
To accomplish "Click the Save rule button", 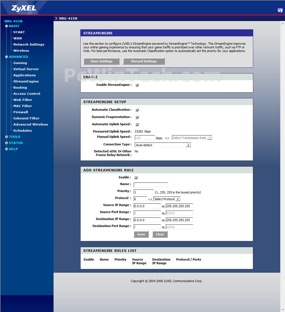I will [x=141, y=234].
